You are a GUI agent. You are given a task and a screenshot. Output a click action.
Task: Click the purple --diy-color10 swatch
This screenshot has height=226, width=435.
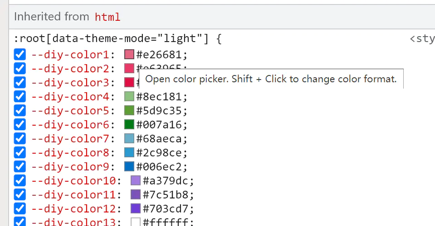click(136, 181)
